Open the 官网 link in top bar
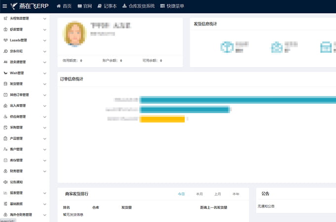Screen dimensions: 336x222 coord(84,6)
